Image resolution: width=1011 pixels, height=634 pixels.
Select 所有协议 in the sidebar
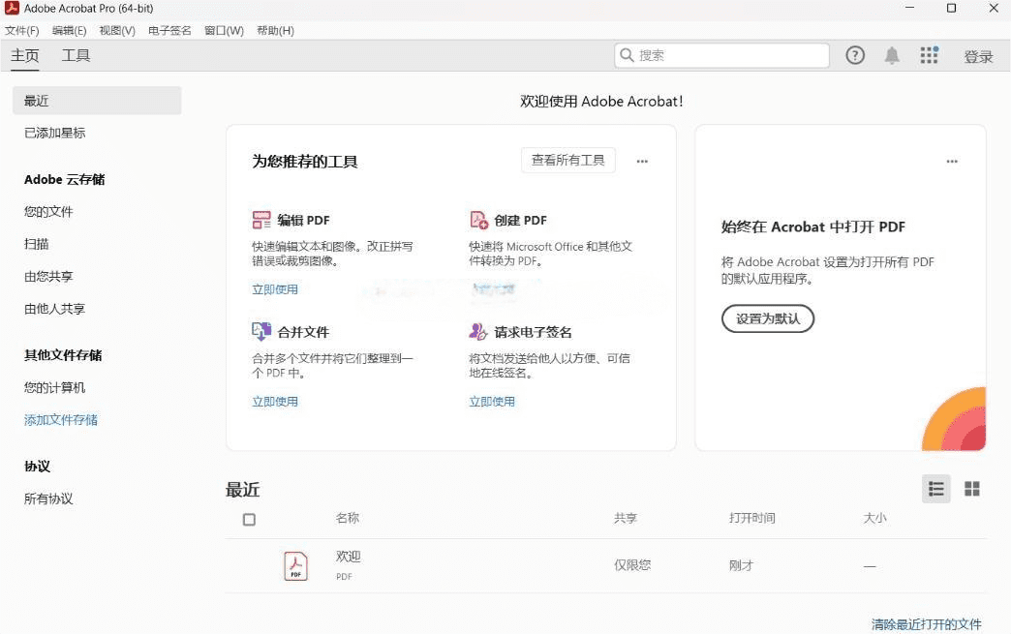pyautogui.click(x=48, y=498)
